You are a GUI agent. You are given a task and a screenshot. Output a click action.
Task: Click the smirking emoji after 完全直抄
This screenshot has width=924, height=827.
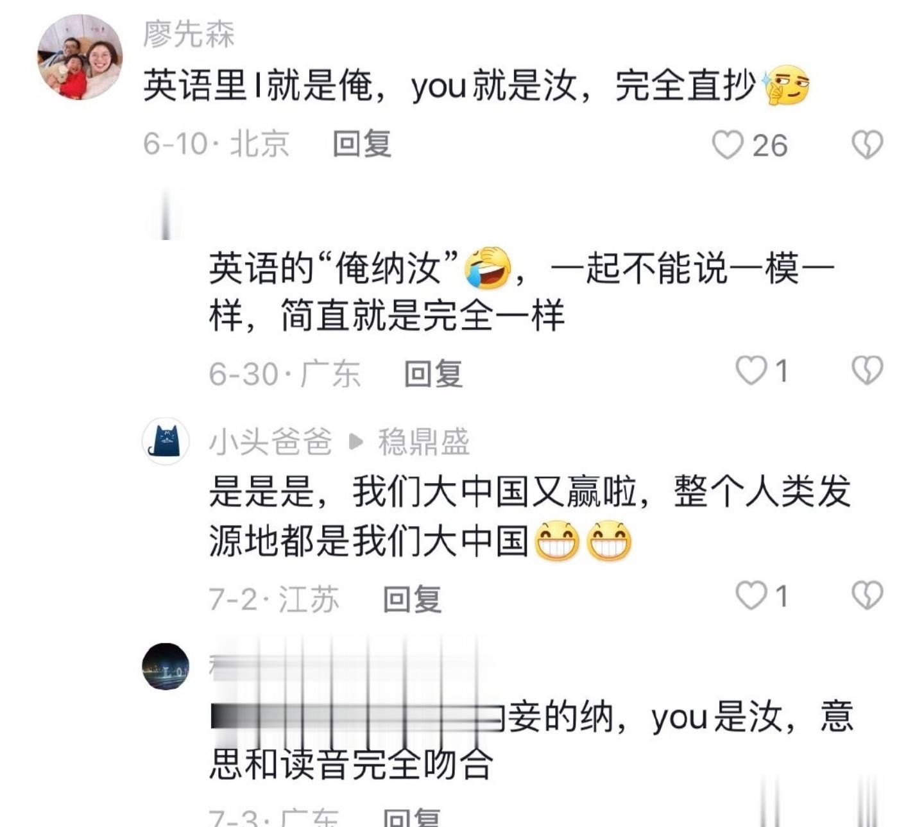pos(784,85)
